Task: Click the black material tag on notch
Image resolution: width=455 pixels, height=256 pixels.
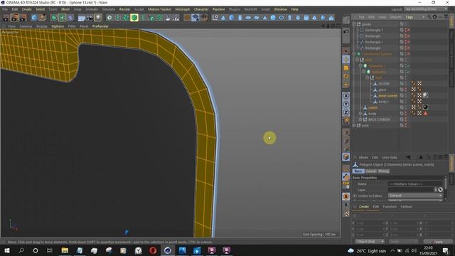Action: pos(425,107)
